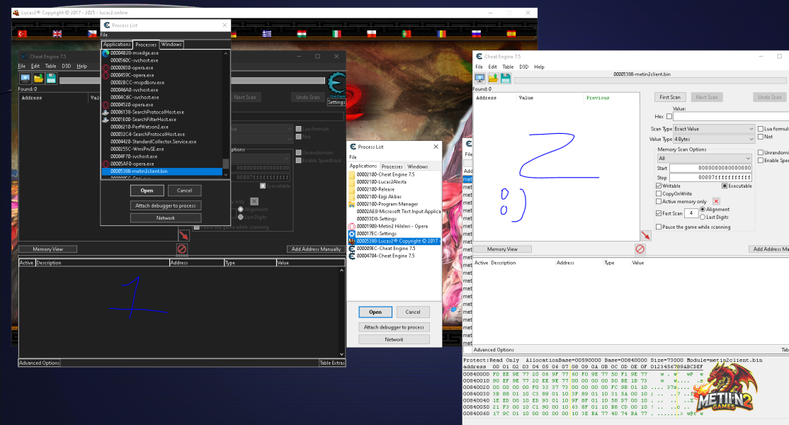Viewport: 789px width, 425px height.
Task: Open the Scan Type dropdown (Exact Value)
Action: pyautogui.click(x=714, y=129)
